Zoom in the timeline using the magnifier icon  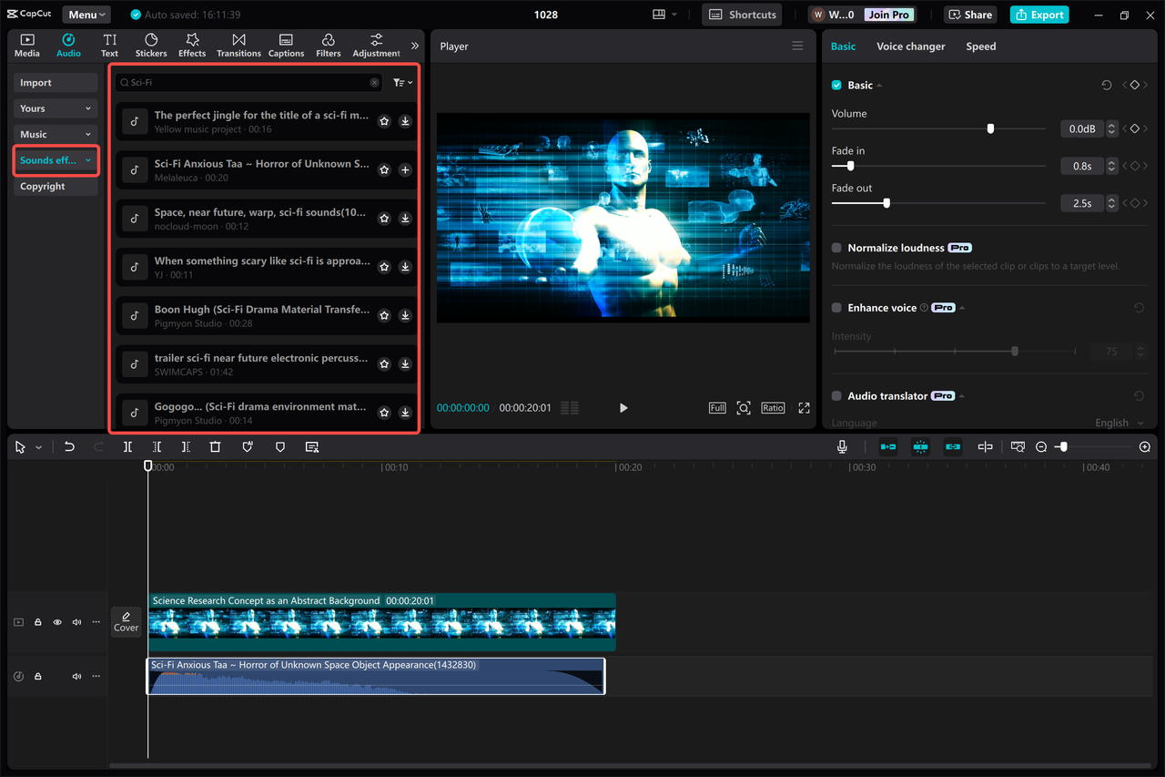[x=1144, y=446]
